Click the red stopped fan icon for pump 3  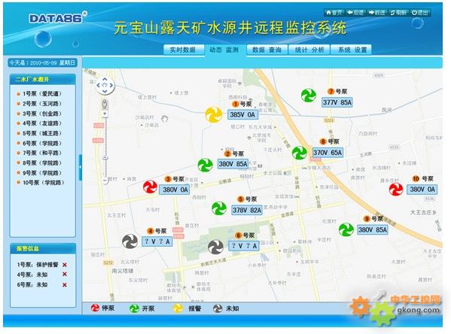[150, 187]
